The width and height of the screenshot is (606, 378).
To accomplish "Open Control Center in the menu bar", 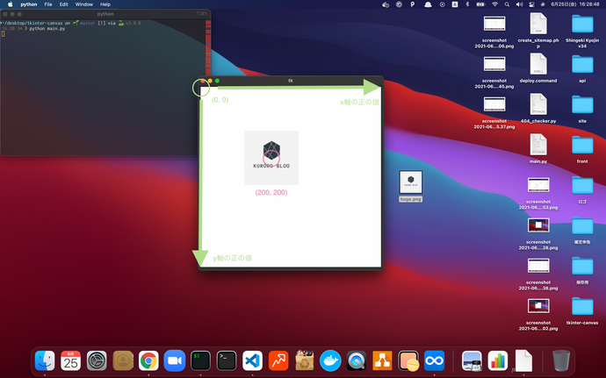I will coord(531,4).
